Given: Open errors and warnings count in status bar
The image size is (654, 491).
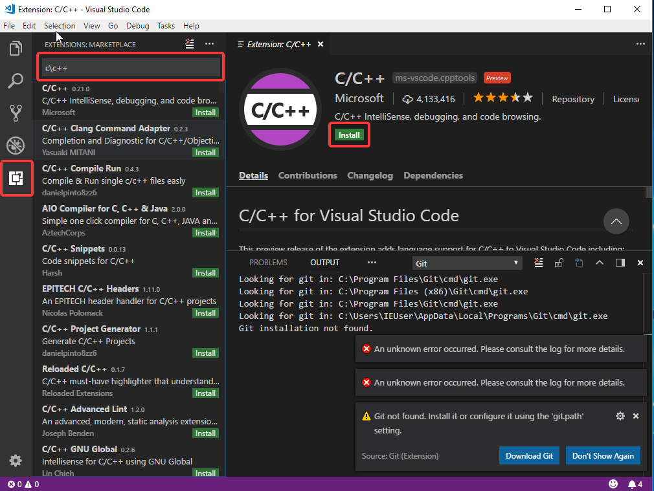Looking at the screenshot, I should click(x=23, y=484).
